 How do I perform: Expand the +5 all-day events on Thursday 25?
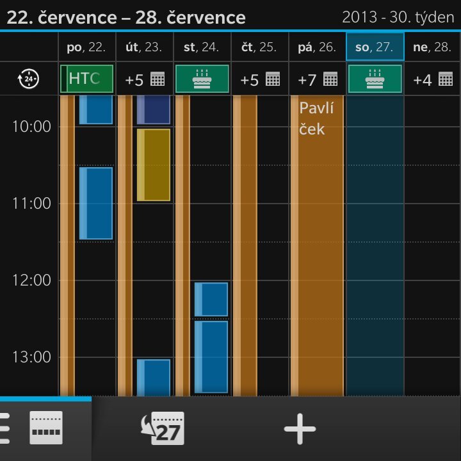pyautogui.click(x=259, y=79)
